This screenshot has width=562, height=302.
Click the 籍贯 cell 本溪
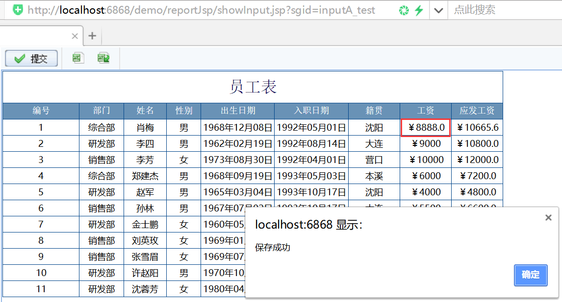pyautogui.click(x=374, y=176)
